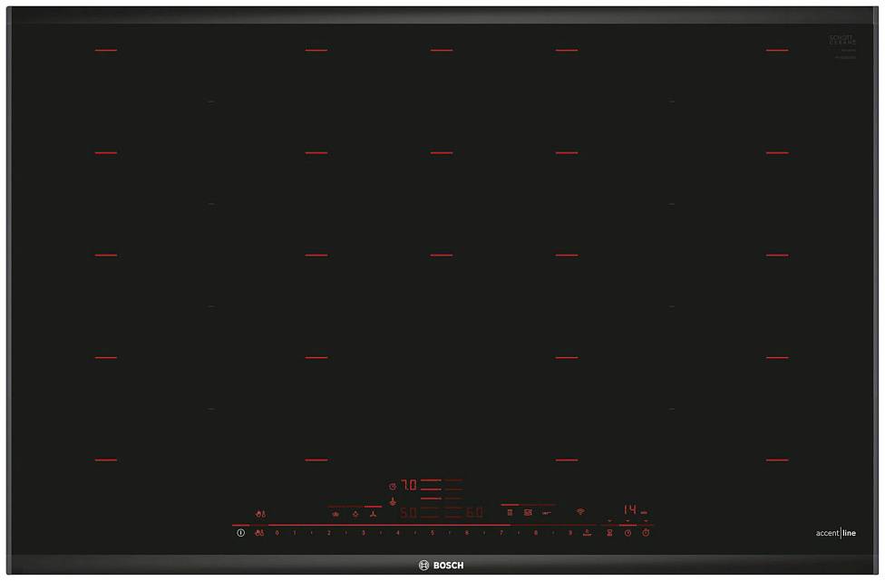The image size is (885, 581).
Task: Tap the small arrow above clock icon
Action: (627, 521)
